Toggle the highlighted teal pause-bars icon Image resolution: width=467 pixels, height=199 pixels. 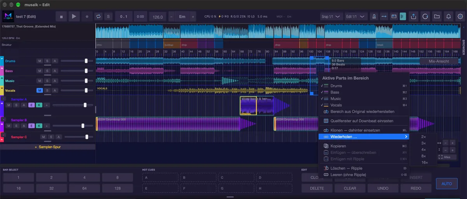coord(403,17)
